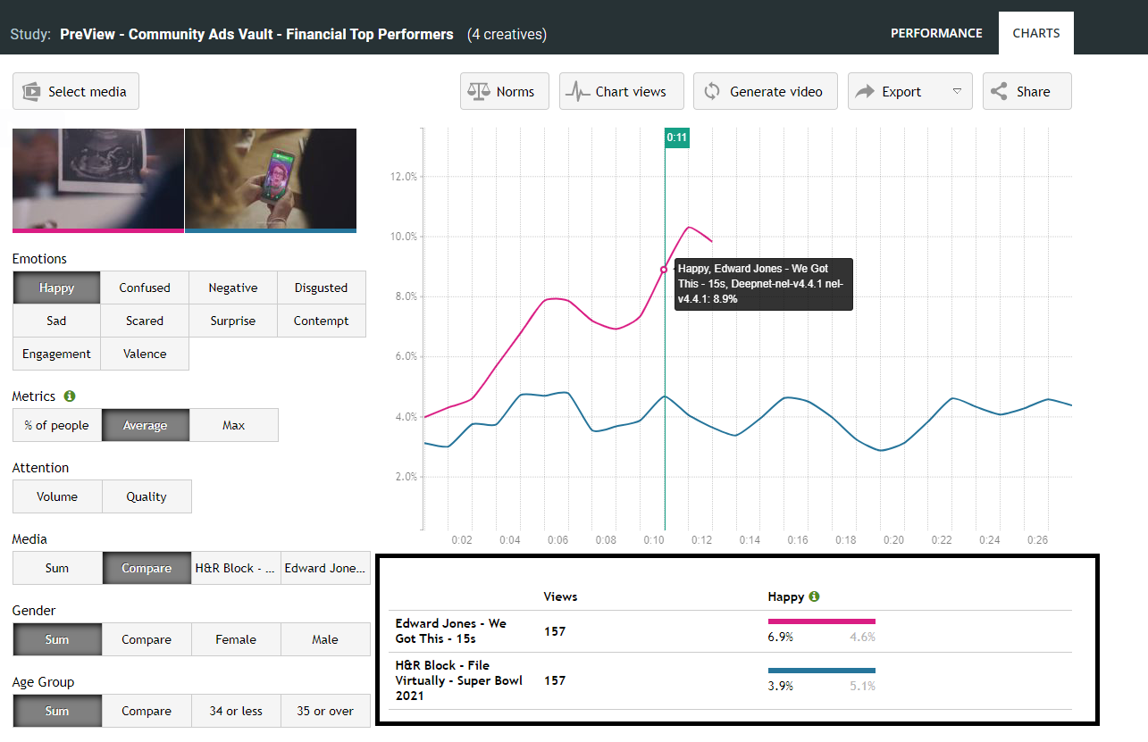This screenshot has width=1148, height=742.
Task: Click Edward Jones - We Got This row name
Action: click(x=451, y=630)
